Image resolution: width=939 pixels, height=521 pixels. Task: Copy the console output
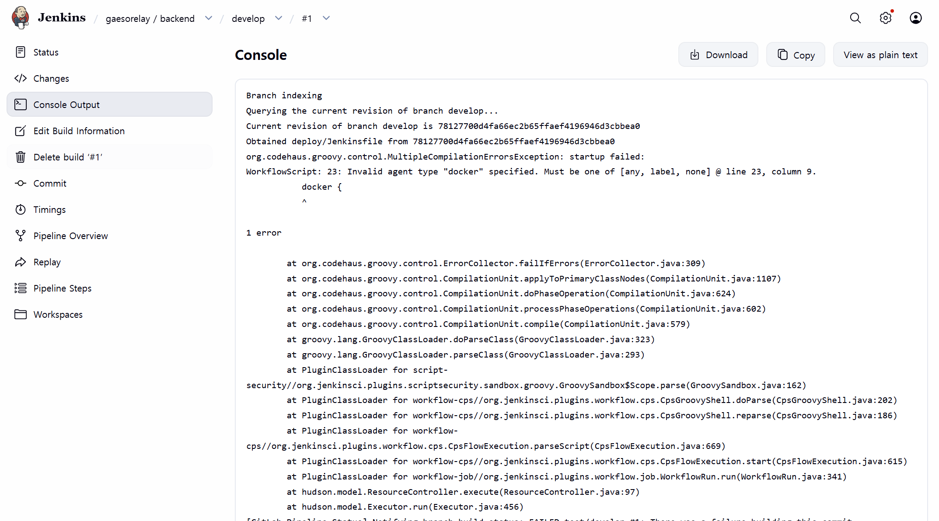click(796, 55)
